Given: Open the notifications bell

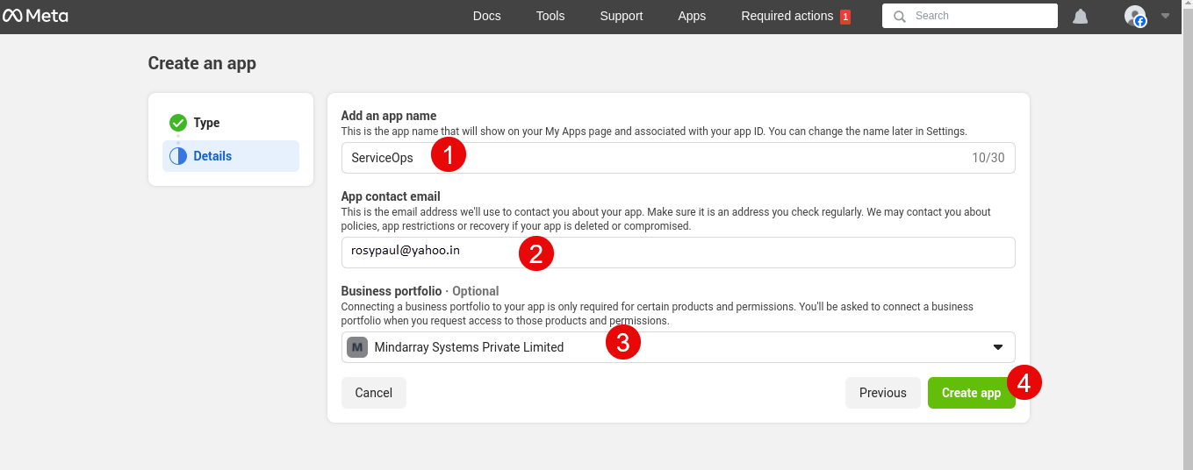Looking at the screenshot, I should pyautogui.click(x=1081, y=17).
